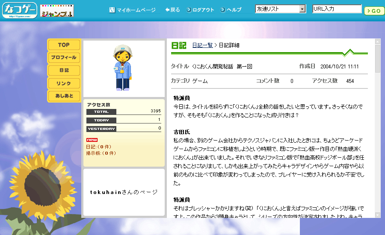Follow the 日記一覧 breadcrumb link
The height and width of the screenshot is (235, 385).
pos(202,45)
